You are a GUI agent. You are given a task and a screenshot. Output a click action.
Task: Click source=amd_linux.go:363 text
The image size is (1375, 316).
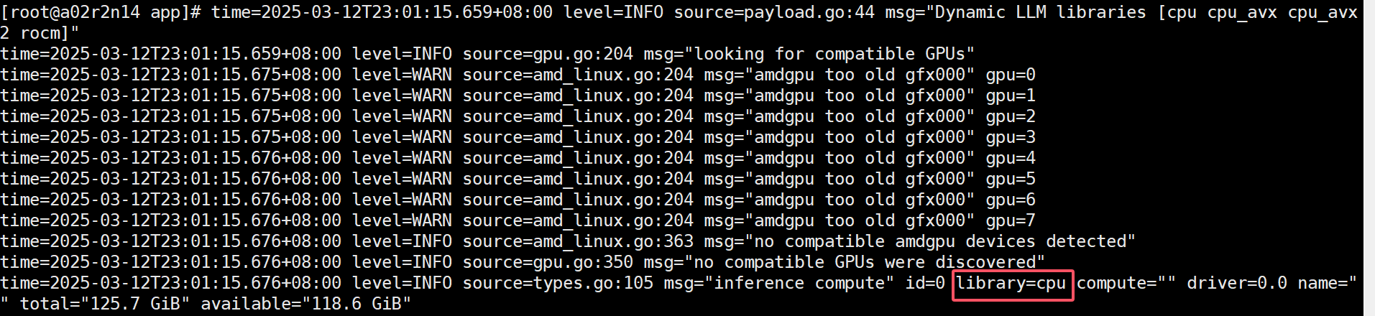(x=578, y=241)
